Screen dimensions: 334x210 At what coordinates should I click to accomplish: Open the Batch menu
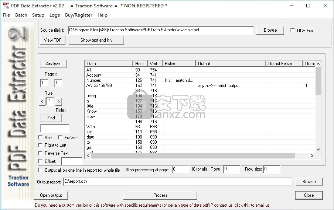(x=21, y=15)
